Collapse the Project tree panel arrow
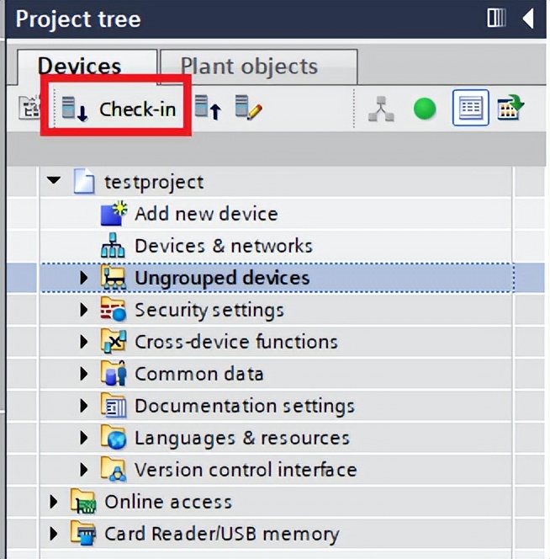 tap(529, 19)
